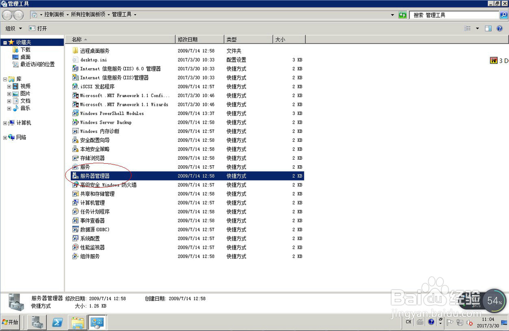Select the 存储浏览器 icon

[75, 158]
